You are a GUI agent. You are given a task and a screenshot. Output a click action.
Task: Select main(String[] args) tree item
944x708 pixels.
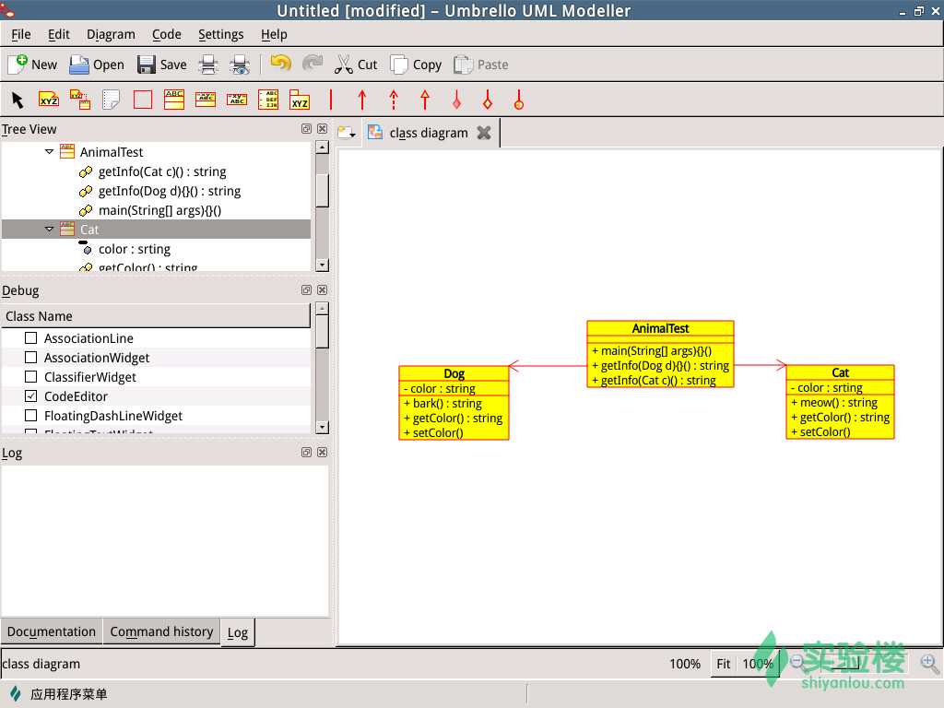point(159,210)
